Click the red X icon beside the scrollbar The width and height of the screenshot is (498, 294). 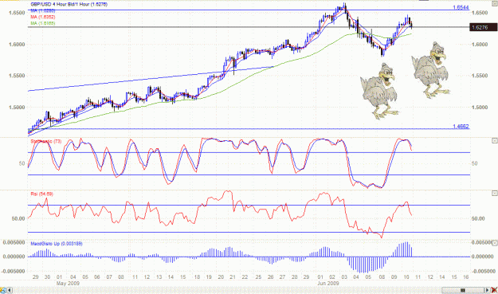[494, 290]
